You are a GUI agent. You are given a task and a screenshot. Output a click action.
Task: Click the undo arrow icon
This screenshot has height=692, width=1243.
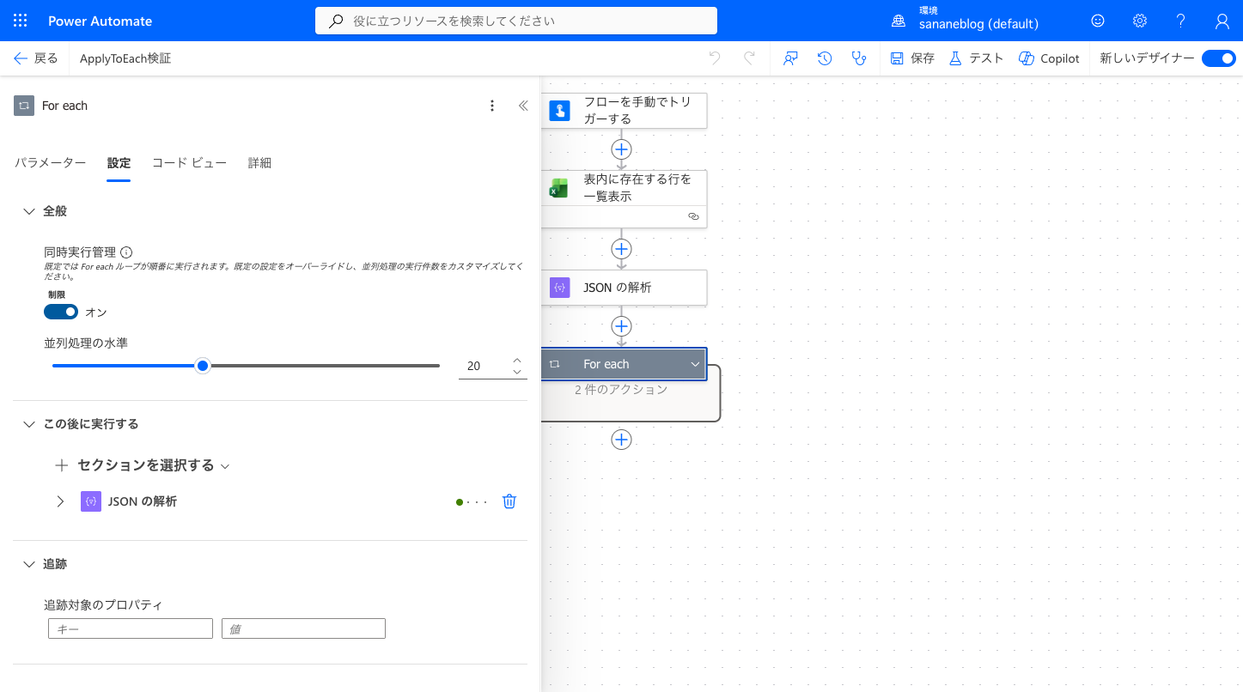pyautogui.click(x=715, y=58)
